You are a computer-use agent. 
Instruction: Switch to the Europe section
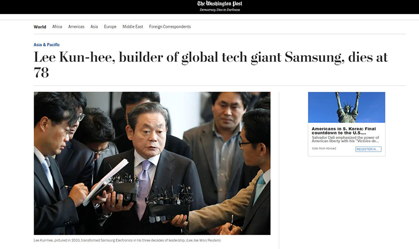pos(110,27)
